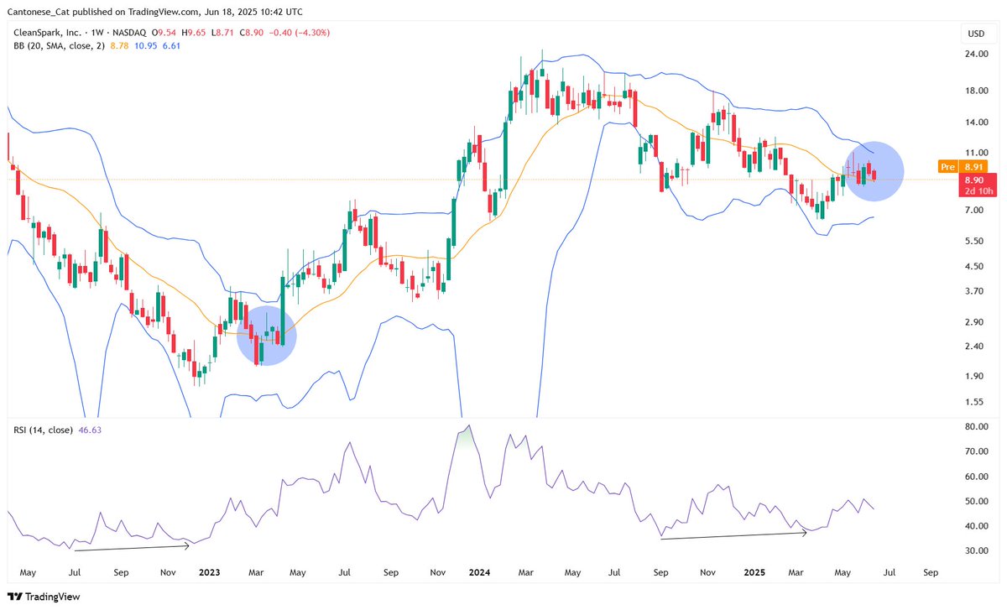The width and height of the screenshot is (1007, 610).
Task: Click the change value −0.40 (−4.30%)
Action: click(300, 33)
